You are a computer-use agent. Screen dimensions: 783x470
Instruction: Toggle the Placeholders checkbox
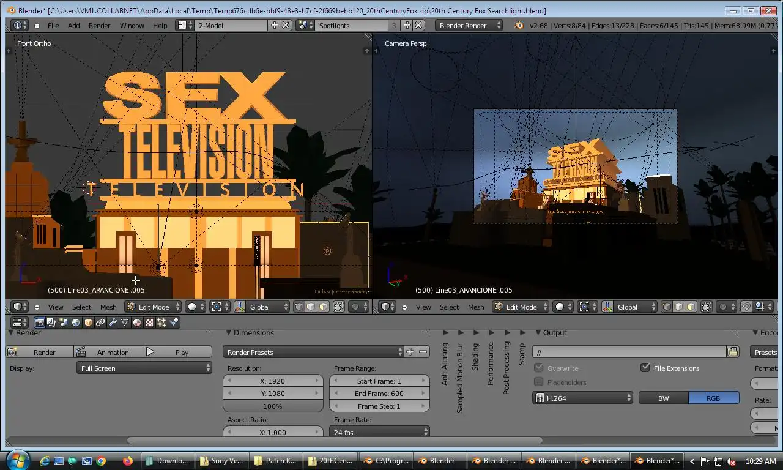pyautogui.click(x=539, y=382)
